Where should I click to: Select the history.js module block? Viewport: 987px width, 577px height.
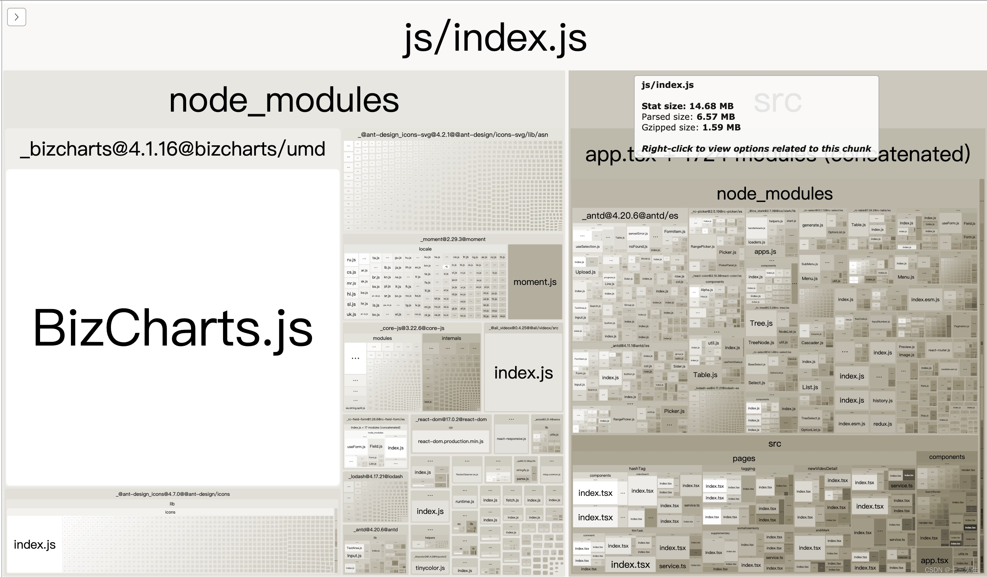[882, 400]
